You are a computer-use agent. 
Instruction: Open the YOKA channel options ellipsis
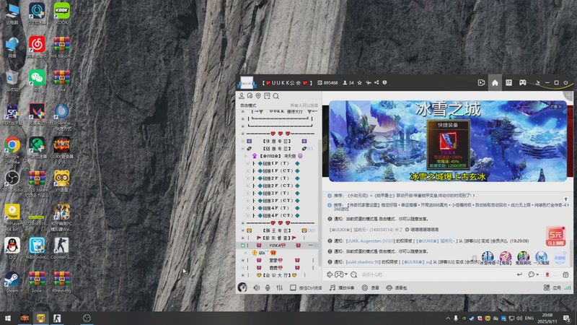coord(311,245)
